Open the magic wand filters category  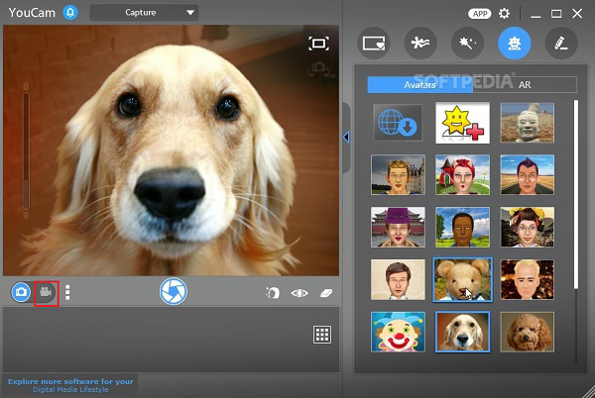coord(466,43)
